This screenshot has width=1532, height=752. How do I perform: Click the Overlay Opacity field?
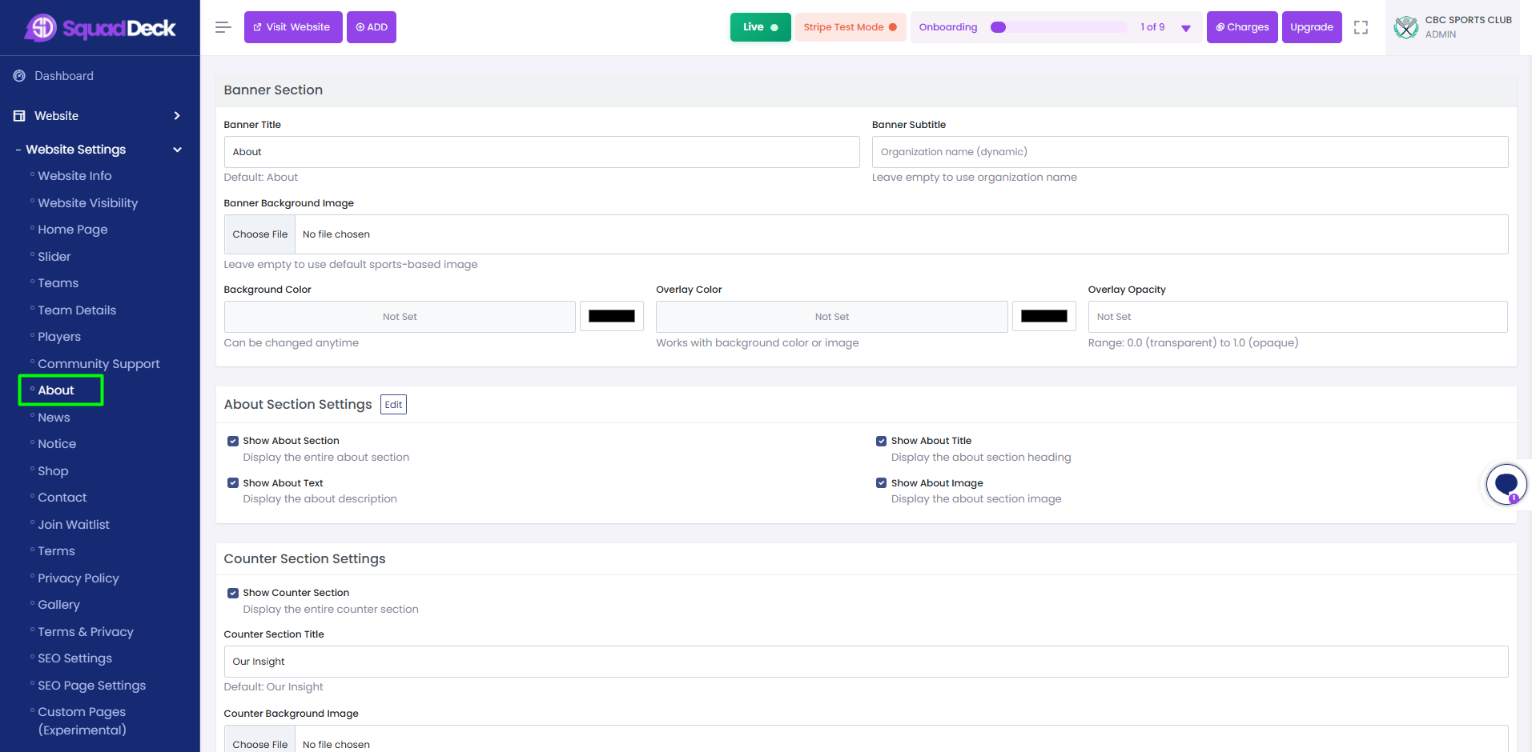[1297, 317]
